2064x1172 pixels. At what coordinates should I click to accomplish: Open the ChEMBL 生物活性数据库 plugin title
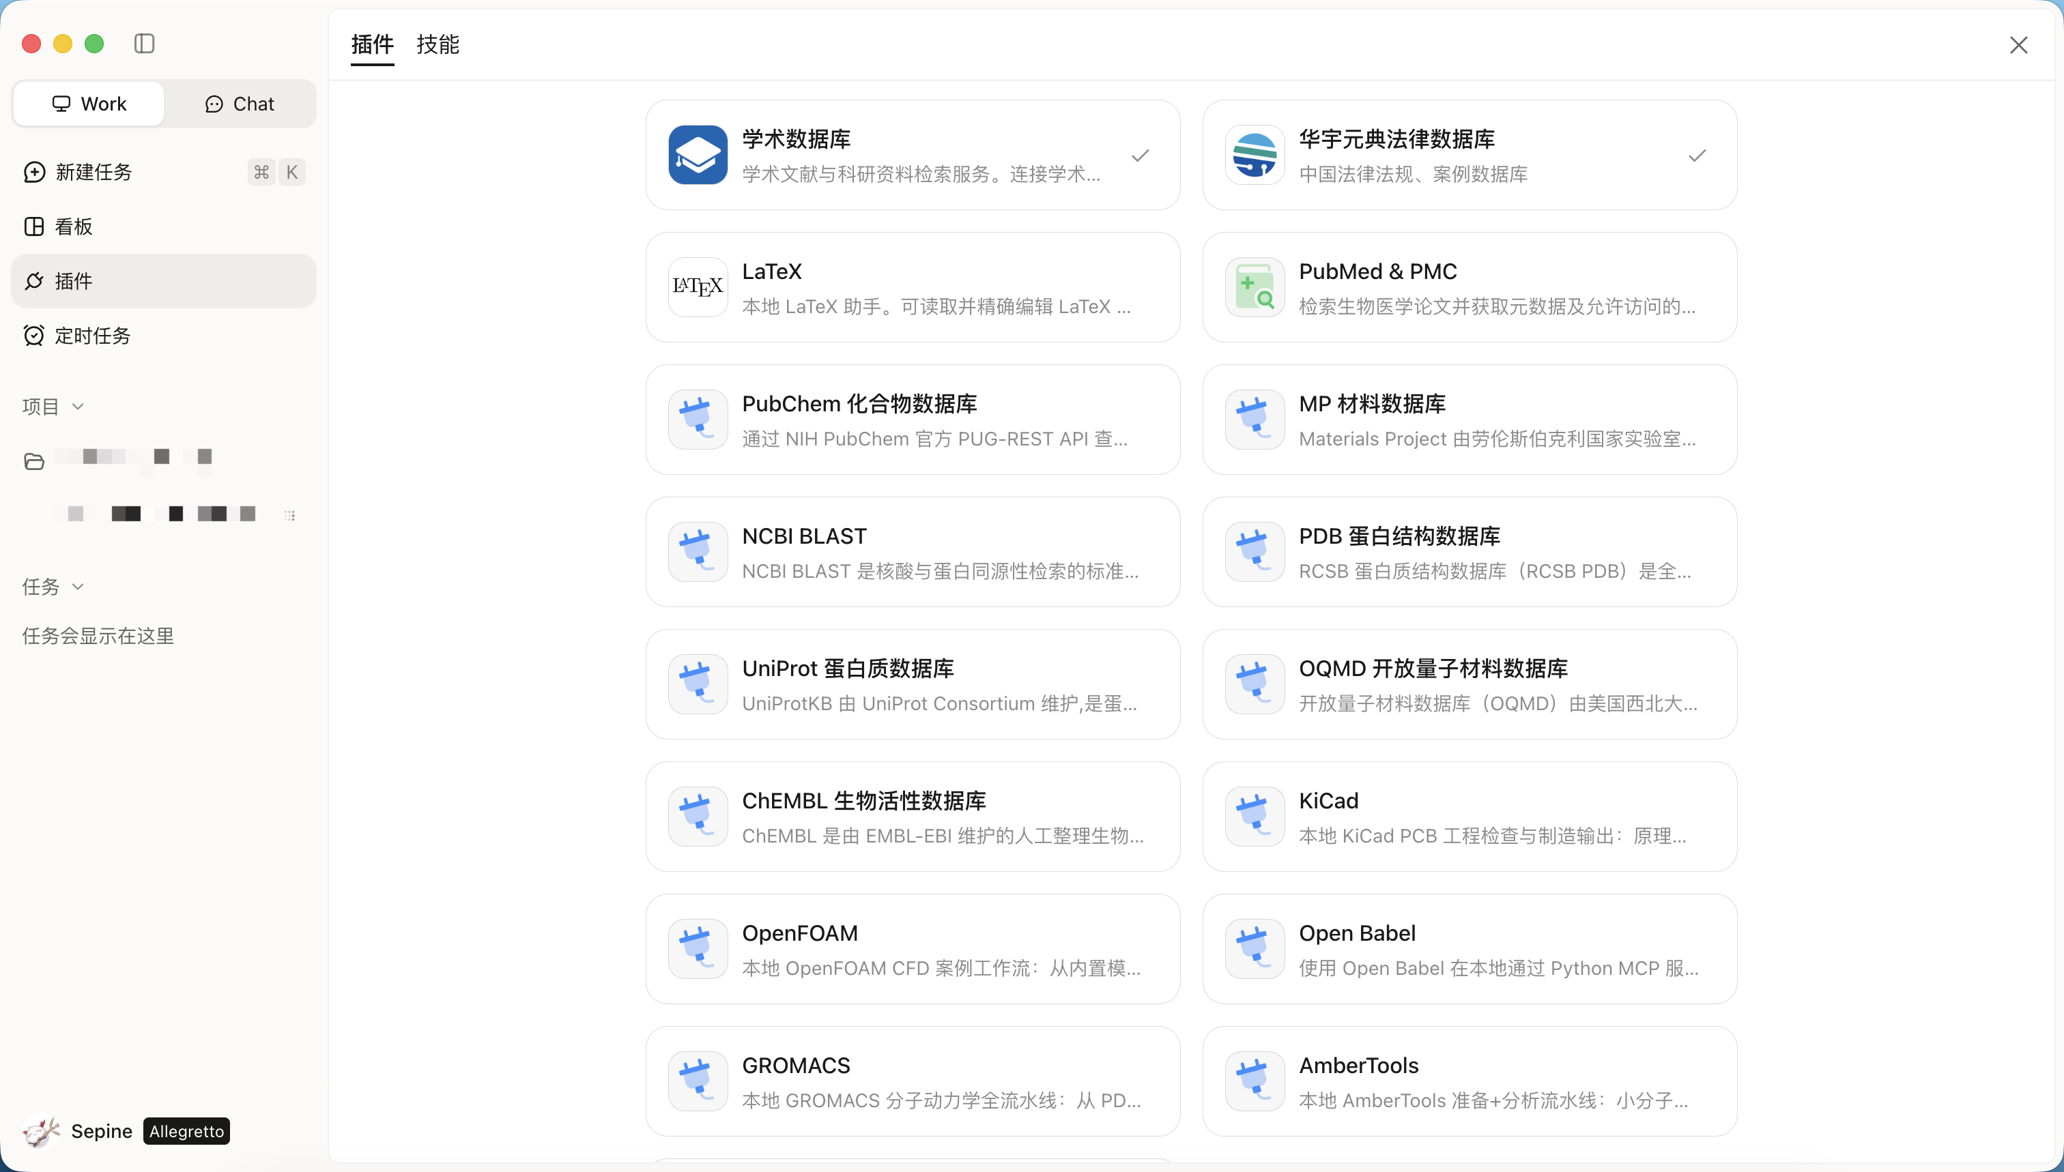[x=864, y=801]
